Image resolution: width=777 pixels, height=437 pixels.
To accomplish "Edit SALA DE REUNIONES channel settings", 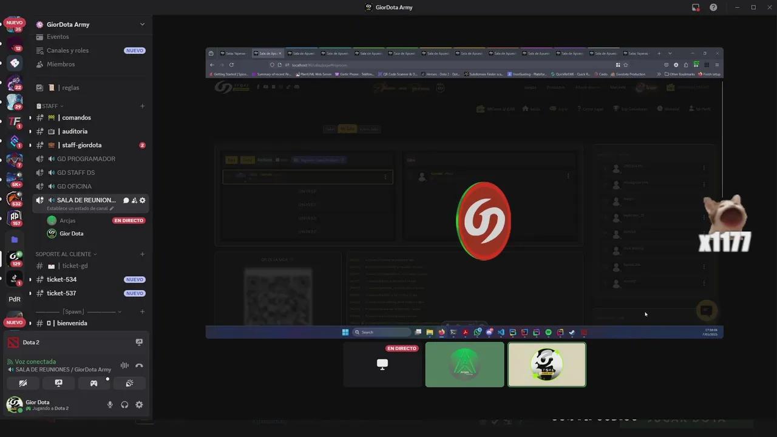I will click(x=143, y=200).
